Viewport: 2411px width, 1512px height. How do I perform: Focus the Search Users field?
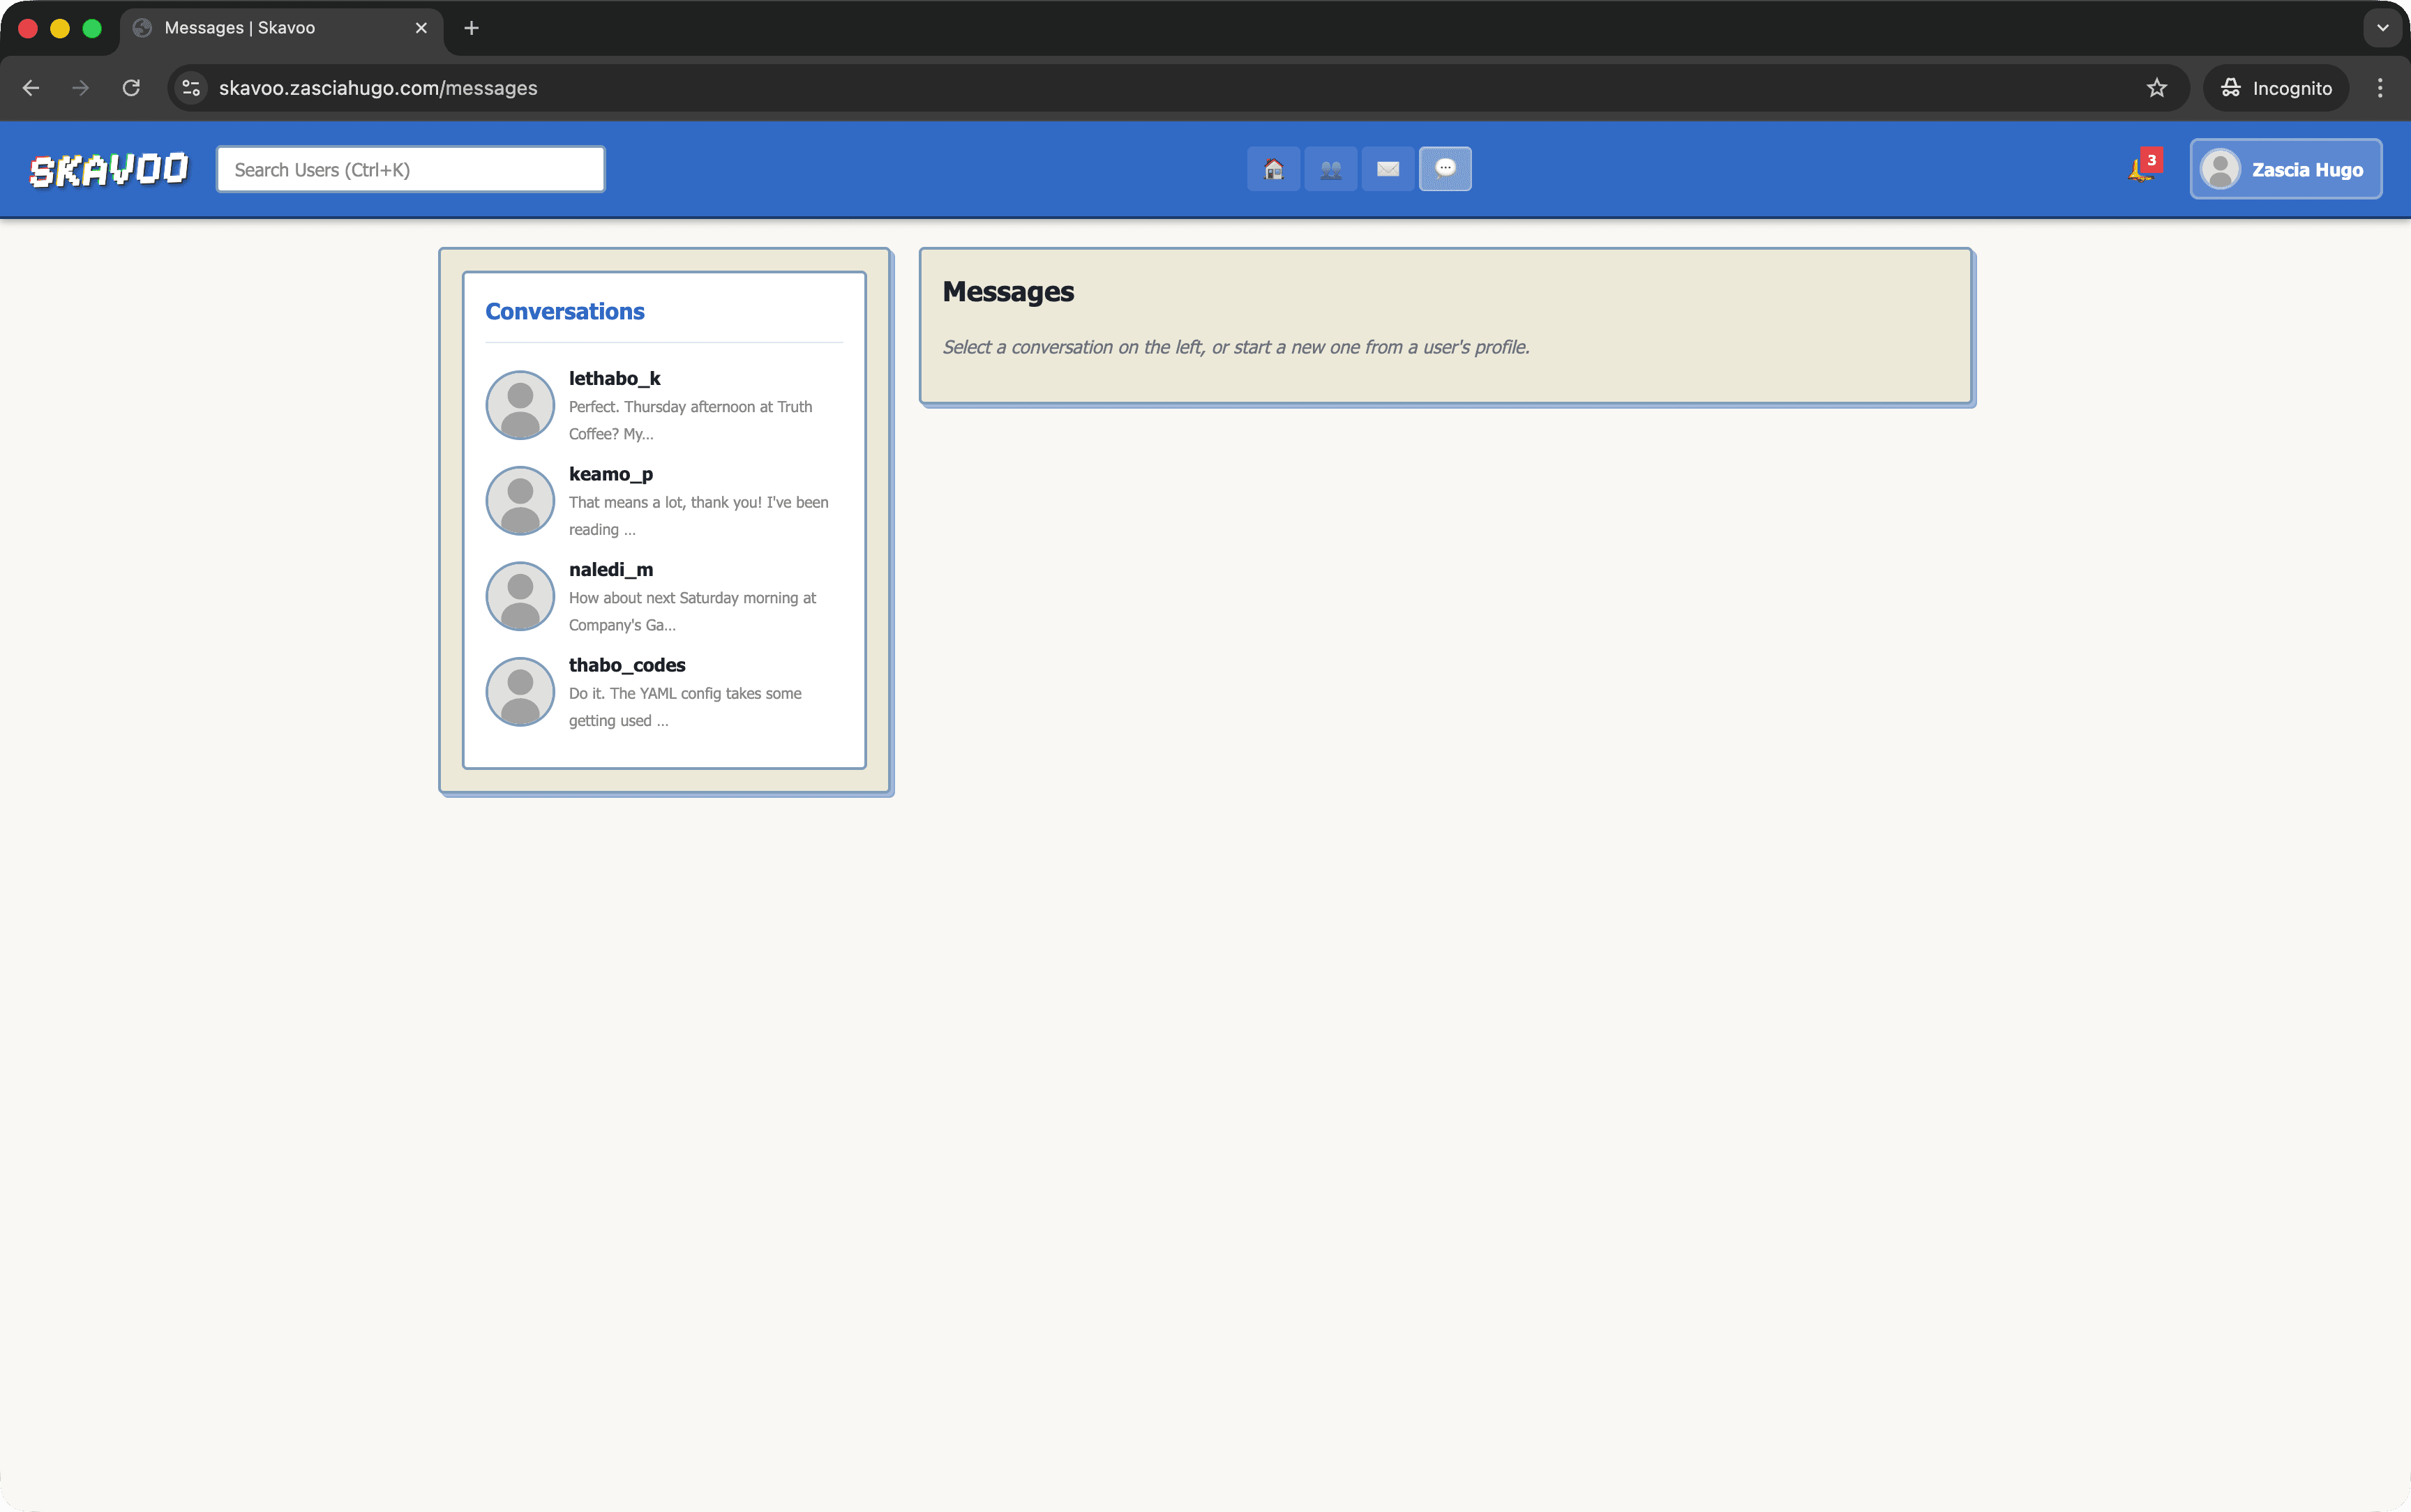[410, 169]
